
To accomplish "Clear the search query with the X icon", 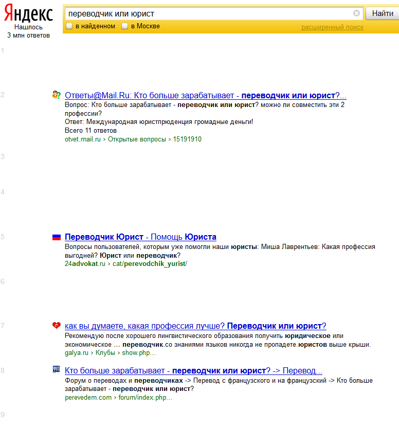I will tap(356, 13).
